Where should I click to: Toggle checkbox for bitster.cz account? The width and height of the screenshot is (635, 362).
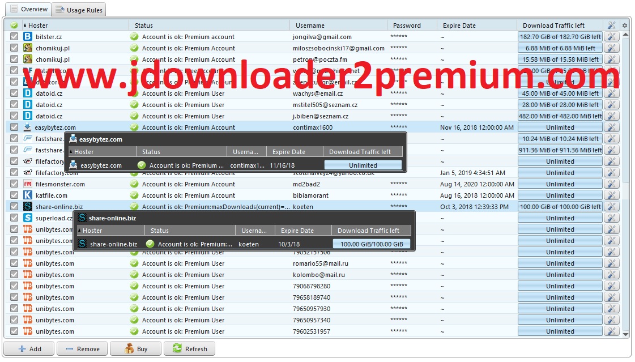point(14,36)
